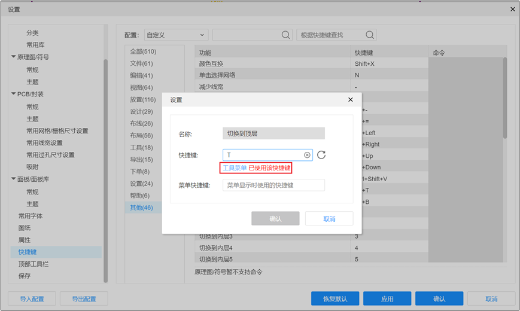This screenshot has height=311, width=520.
Task: Open 顶部工具栏 settings
Action: [33, 264]
